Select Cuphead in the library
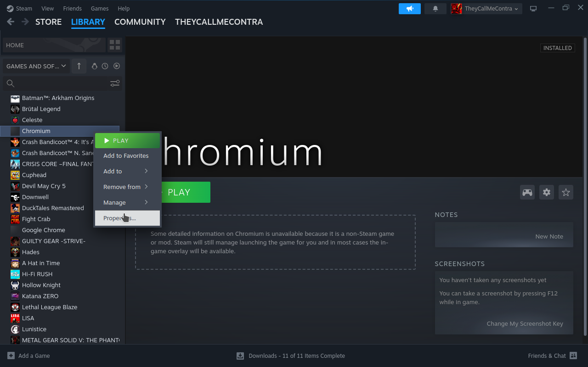 click(x=60, y=175)
